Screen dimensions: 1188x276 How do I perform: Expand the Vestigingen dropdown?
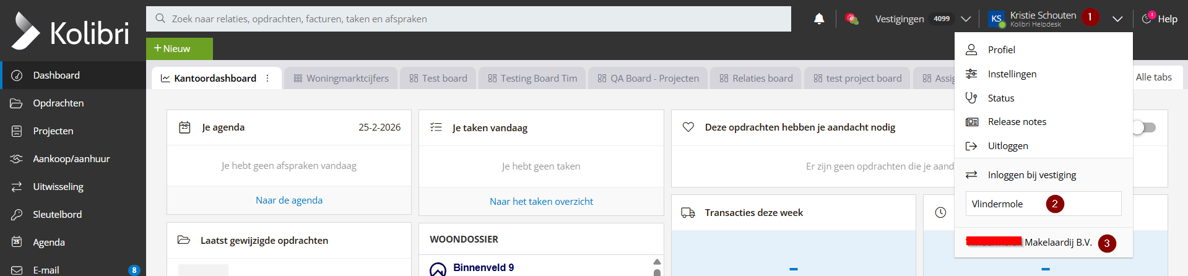coord(965,19)
